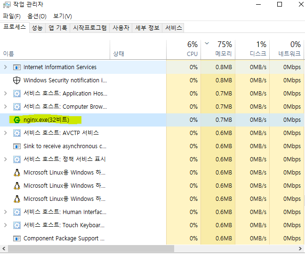This screenshot has height=254, width=305.
Task: Sort by the 메모리 column header
Action: pyautogui.click(x=218, y=50)
